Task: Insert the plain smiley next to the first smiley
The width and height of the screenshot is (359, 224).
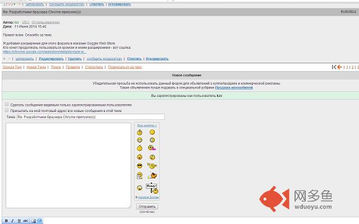Action: point(152,132)
